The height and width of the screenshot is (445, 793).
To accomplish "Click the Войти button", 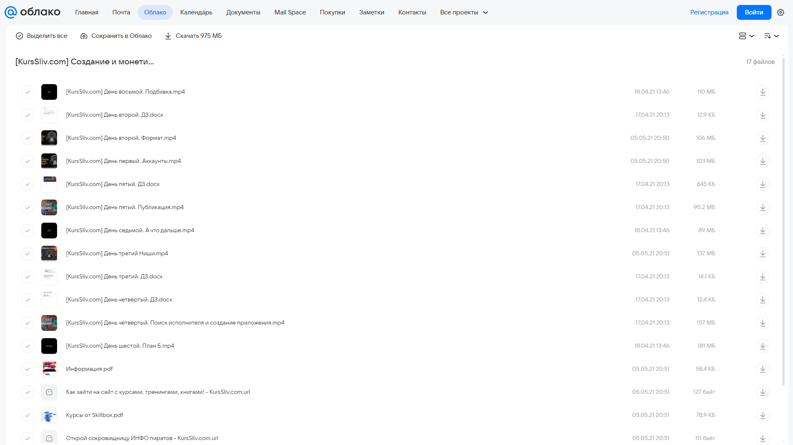I will pos(754,12).
